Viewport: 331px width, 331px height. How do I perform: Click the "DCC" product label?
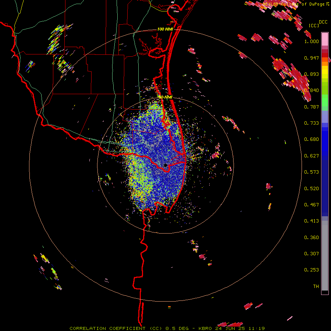pyautogui.click(x=323, y=22)
